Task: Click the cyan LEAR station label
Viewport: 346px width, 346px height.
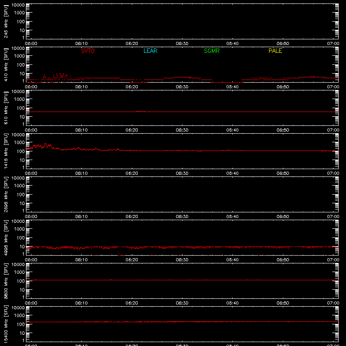Action: click(150, 51)
